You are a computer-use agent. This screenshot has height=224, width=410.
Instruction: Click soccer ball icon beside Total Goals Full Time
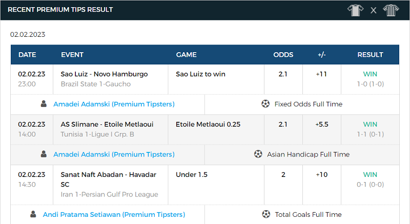point(266,214)
